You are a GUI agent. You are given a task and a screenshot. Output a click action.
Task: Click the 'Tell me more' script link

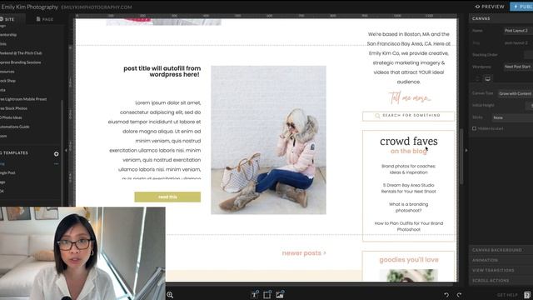point(410,98)
